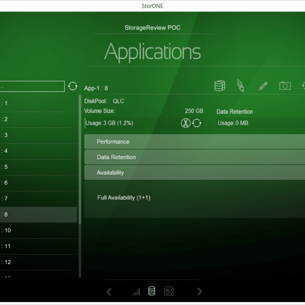Click the DiskPool QLC label
Screen dimensions: 305x305
click(x=104, y=101)
